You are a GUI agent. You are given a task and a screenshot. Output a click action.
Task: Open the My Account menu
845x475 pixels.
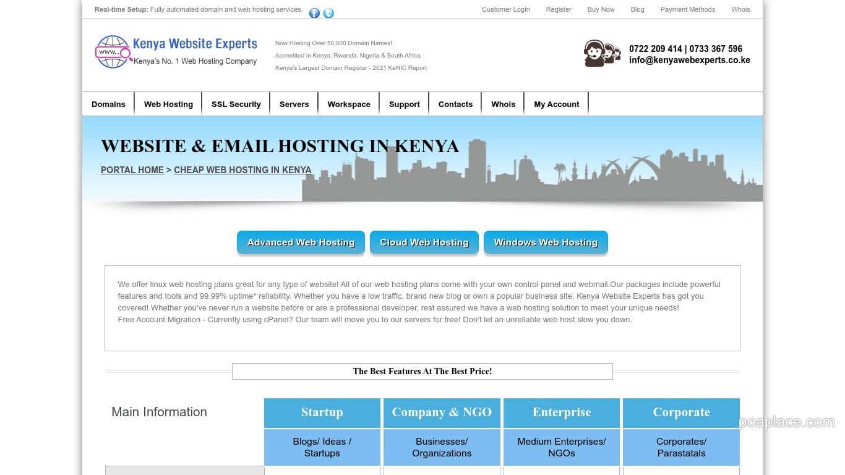pyautogui.click(x=556, y=104)
